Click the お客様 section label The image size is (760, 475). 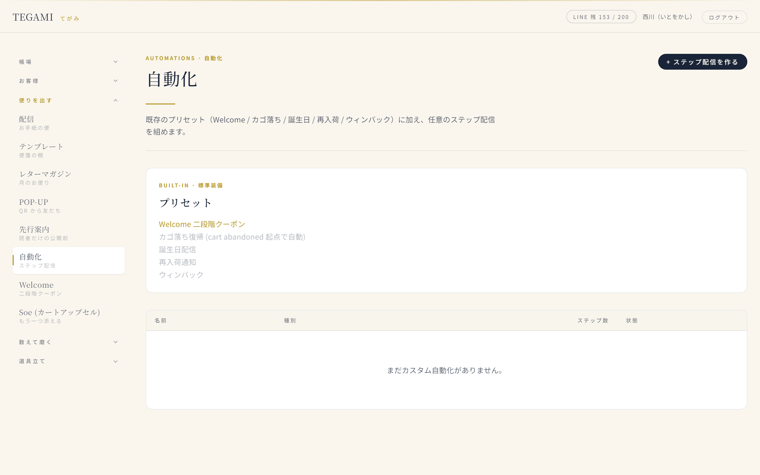coord(28,81)
